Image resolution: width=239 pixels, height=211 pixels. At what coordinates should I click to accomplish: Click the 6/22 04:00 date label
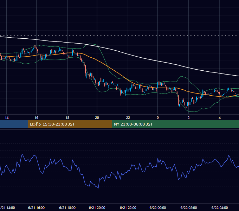tap(219, 207)
